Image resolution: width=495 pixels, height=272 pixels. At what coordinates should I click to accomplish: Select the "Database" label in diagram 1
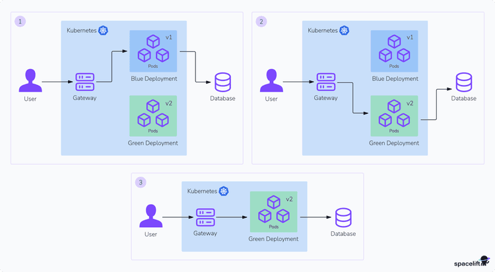point(222,98)
